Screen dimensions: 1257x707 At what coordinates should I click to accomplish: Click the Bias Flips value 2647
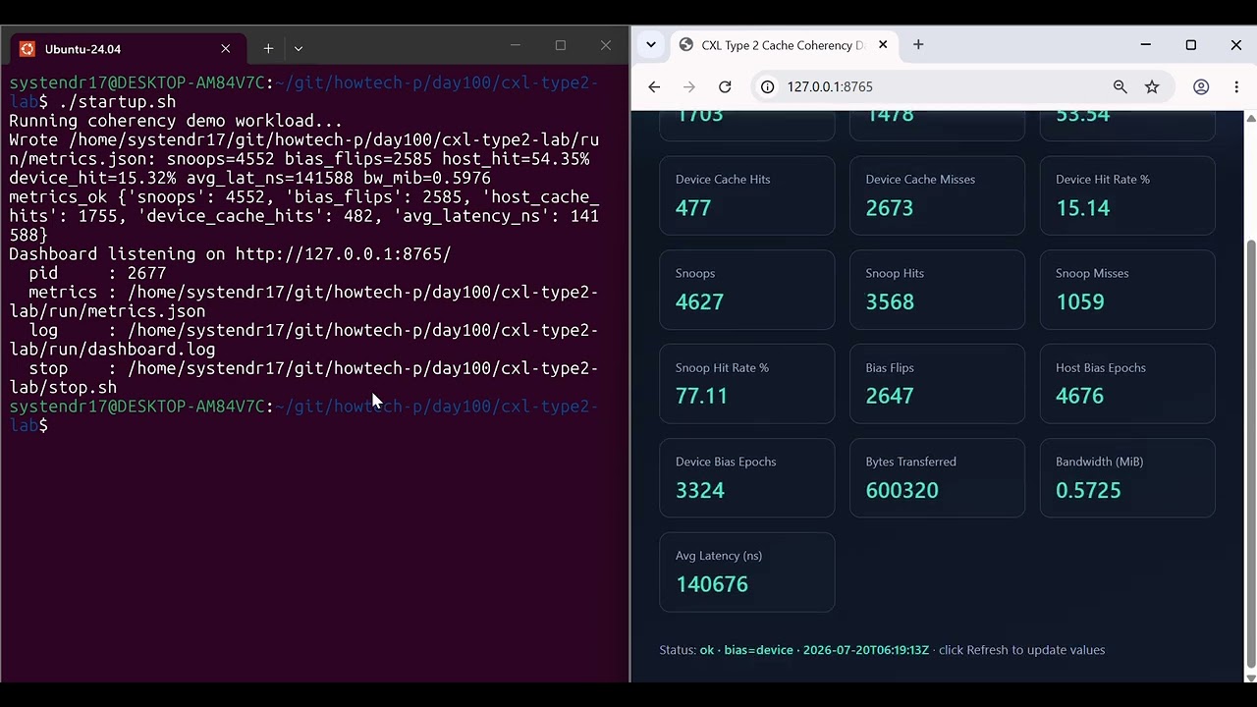890,396
